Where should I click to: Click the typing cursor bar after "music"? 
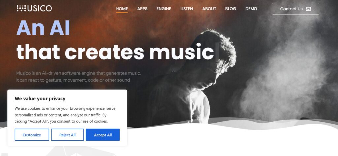(217, 52)
